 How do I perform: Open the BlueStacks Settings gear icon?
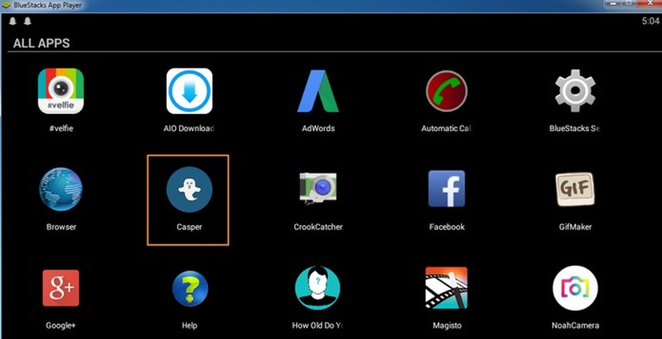click(575, 91)
